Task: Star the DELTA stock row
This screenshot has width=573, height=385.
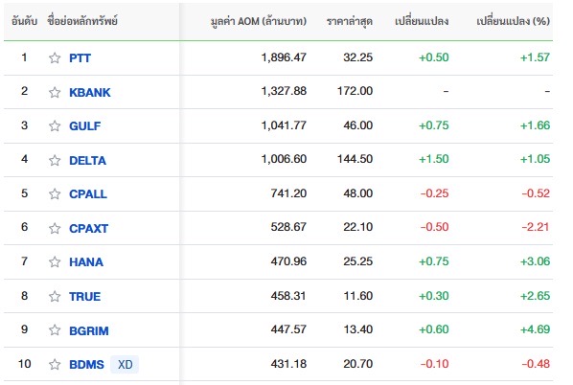Action: tap(55, 160)
